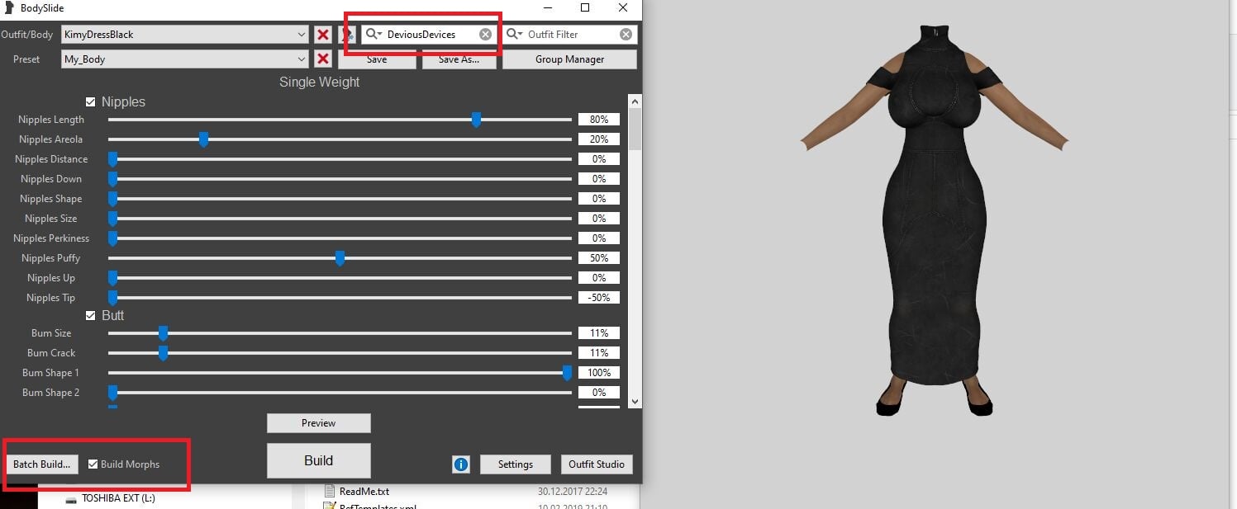
Task: Click the Save preset button
Action: tap(377, 59)
